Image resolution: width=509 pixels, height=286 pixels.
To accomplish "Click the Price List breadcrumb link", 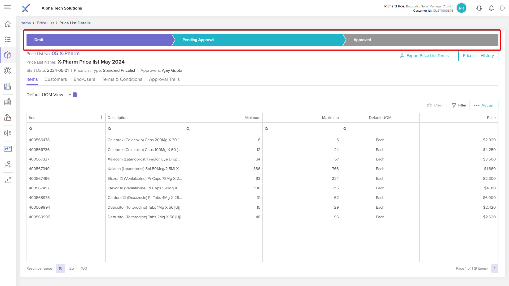I will coord(45,23).
